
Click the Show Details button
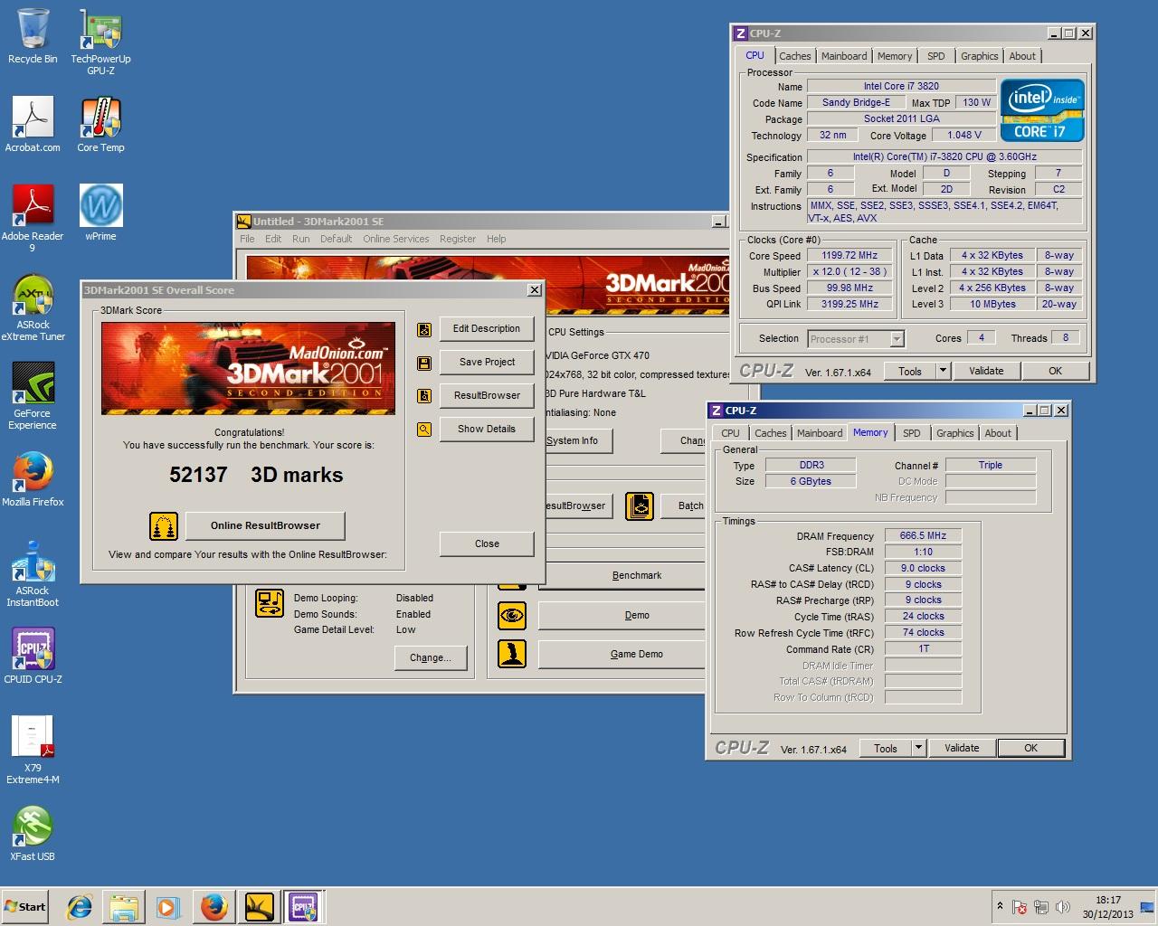(x=487, y=430)
